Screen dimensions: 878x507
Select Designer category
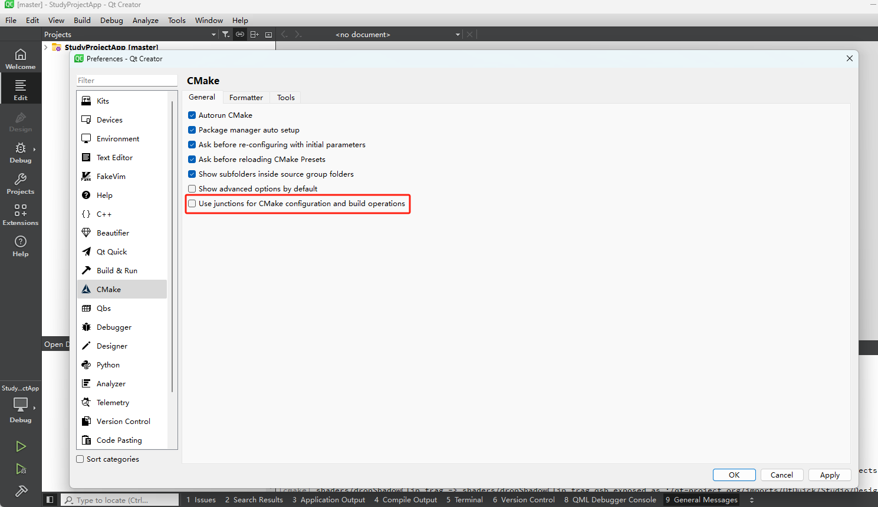122,346
